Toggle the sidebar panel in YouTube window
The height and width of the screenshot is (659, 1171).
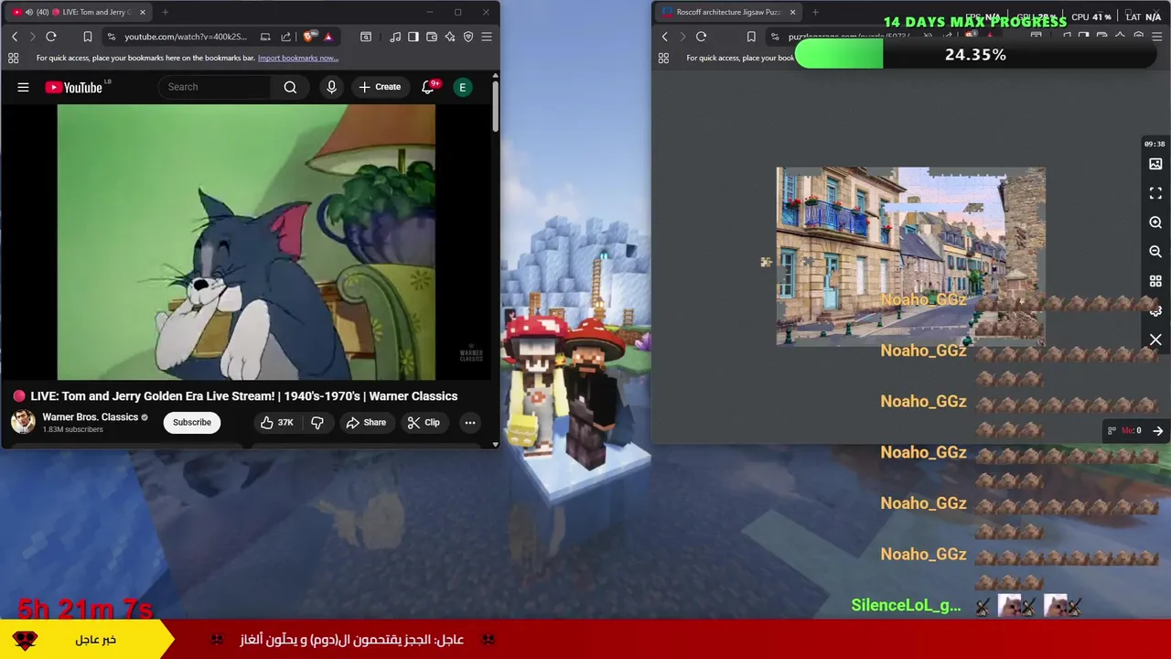coord(414,37)
